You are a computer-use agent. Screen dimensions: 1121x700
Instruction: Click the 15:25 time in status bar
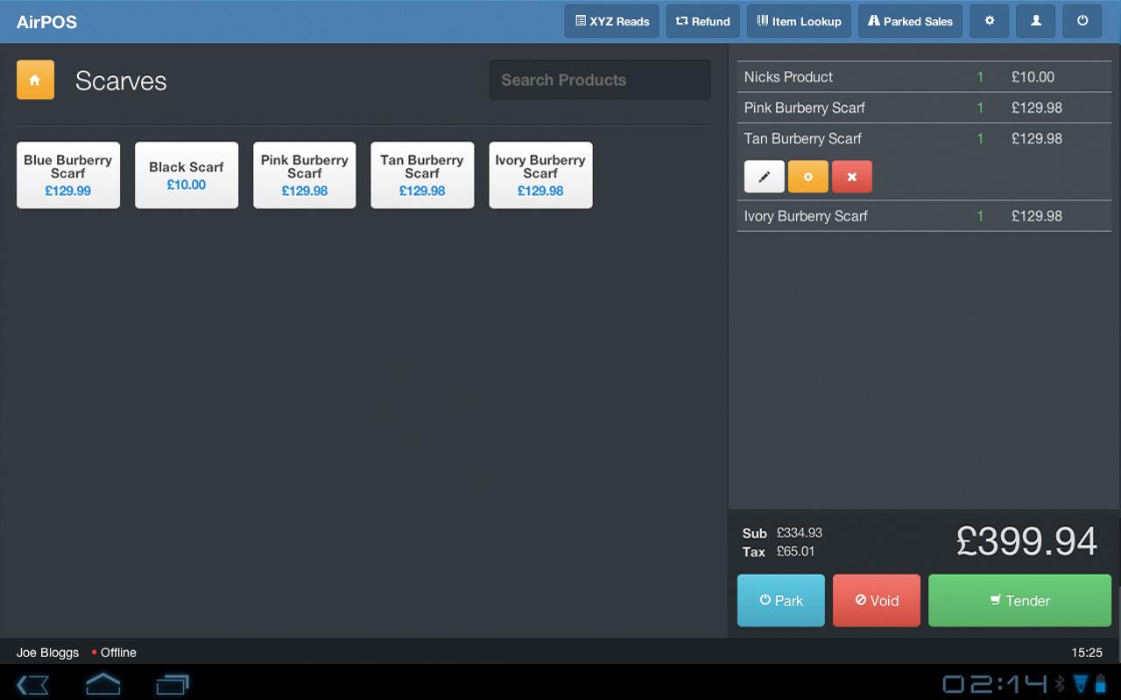(1087, 653)
